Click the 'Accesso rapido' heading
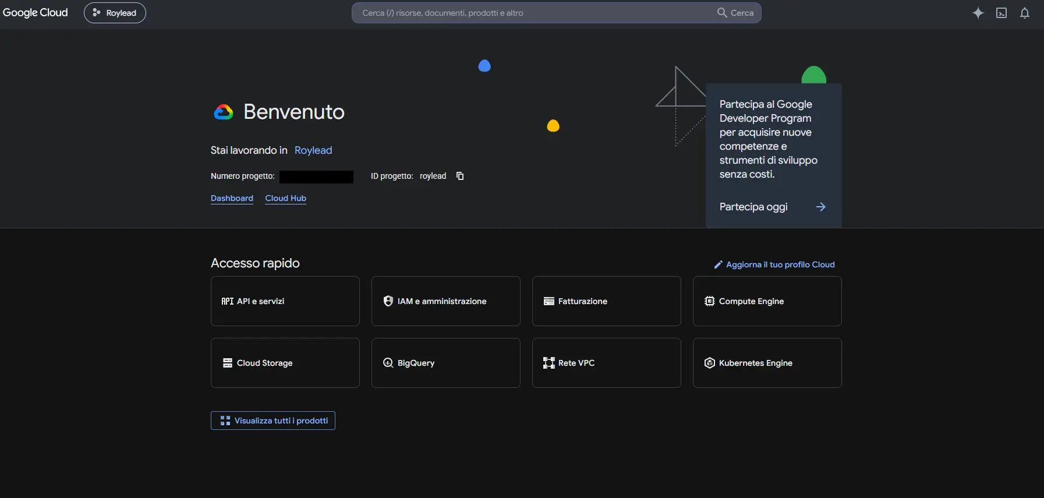 click(255, 263)
